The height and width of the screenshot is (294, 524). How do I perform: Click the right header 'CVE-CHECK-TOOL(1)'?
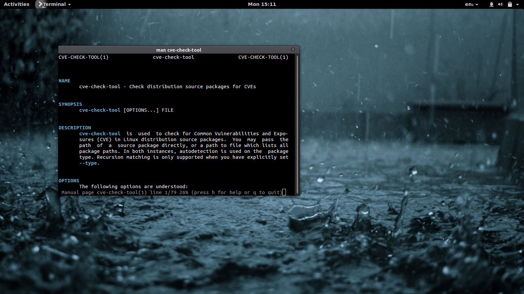coord(263,57)
